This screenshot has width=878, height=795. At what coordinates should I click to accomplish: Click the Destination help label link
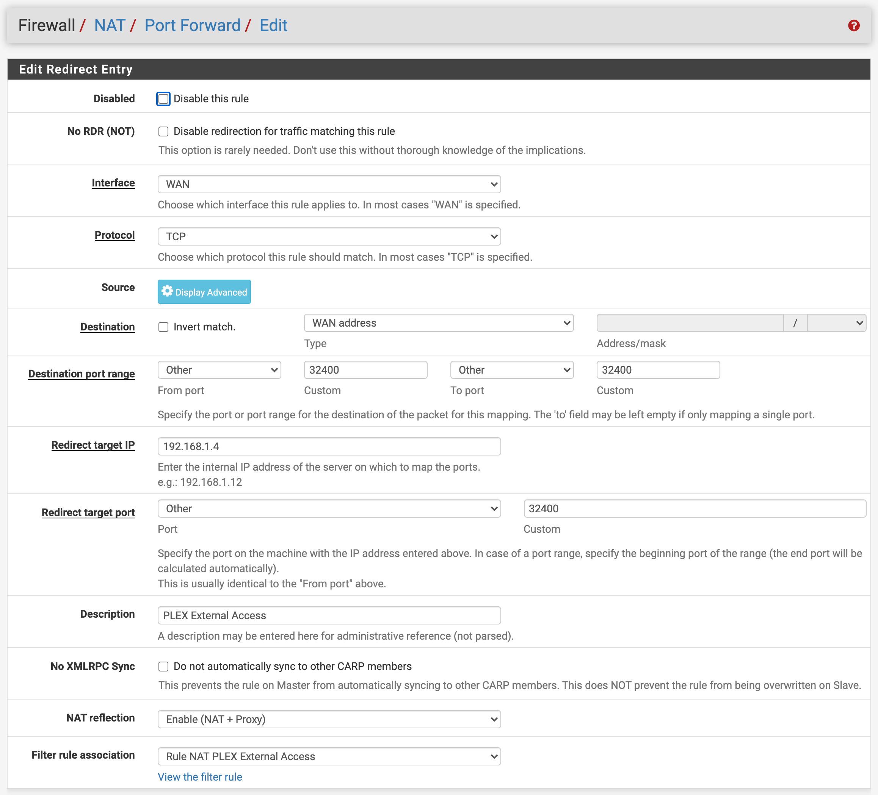coord(107,327)
